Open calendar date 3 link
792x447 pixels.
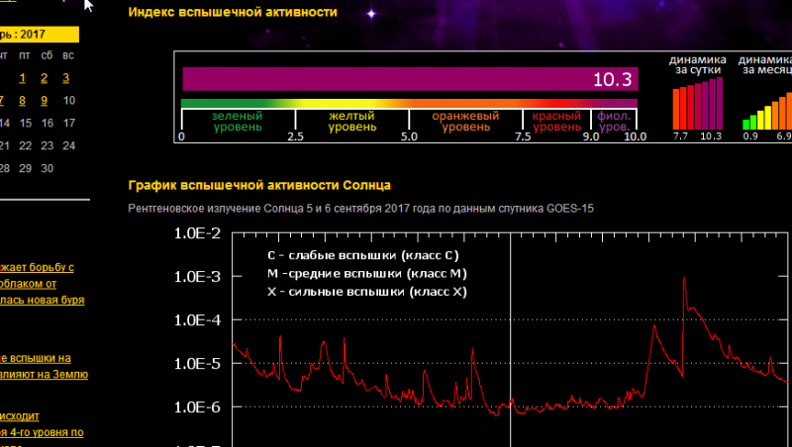pyautogui.click(x=66, y=78)
